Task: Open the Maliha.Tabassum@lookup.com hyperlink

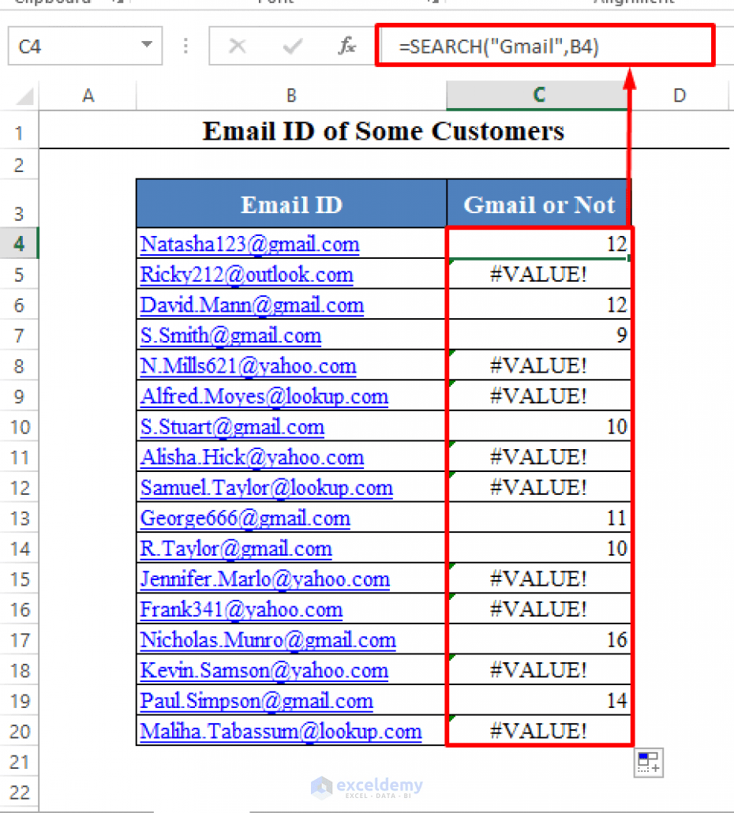Action: 280,731
